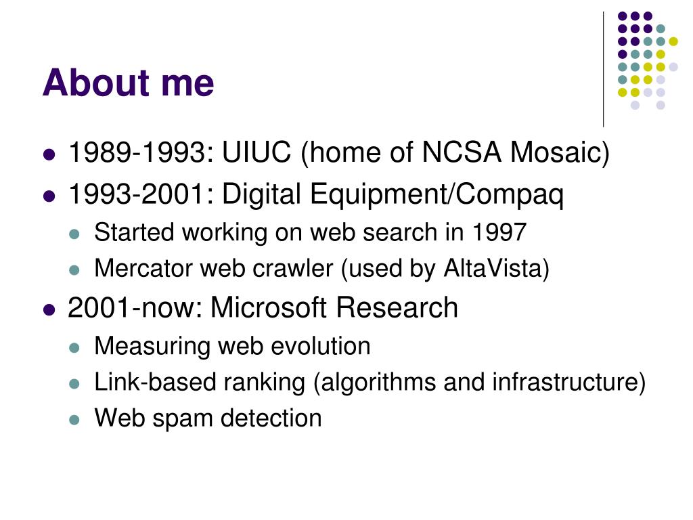The height and width of the screenshot is (520, 693).
Task: Click the 'Web spam detection' sub-bullet
Action: [208, 418]
